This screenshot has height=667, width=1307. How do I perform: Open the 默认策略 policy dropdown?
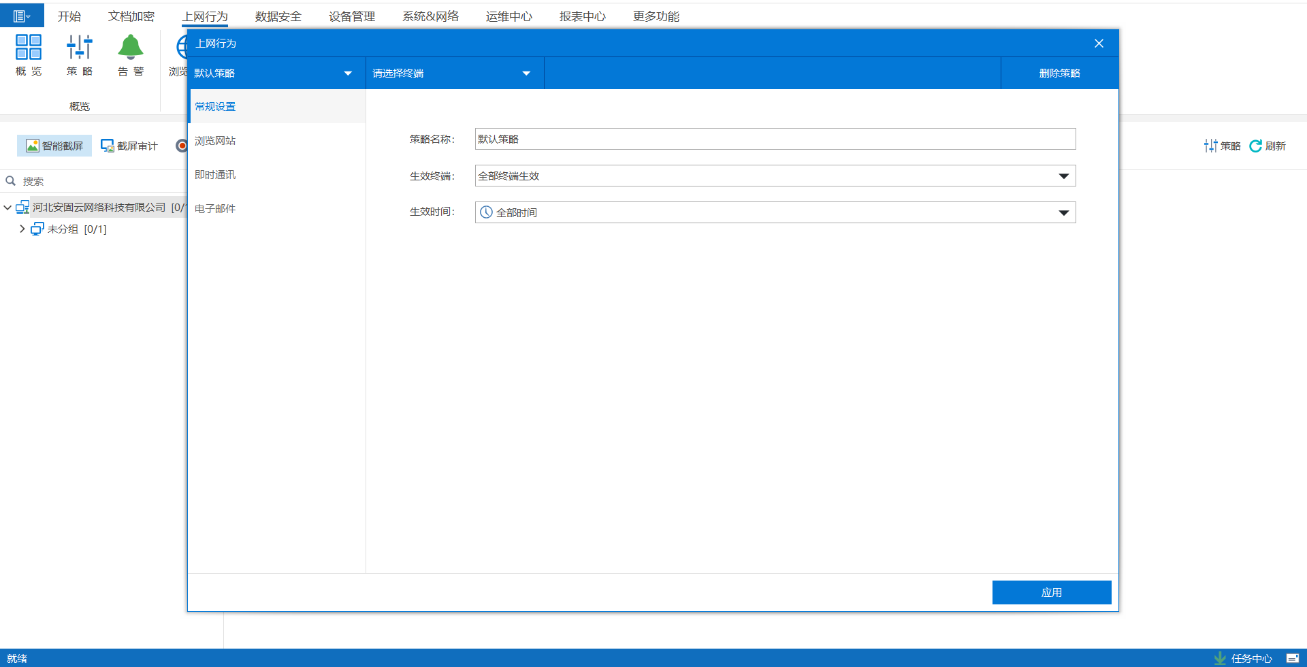[348, 74]
